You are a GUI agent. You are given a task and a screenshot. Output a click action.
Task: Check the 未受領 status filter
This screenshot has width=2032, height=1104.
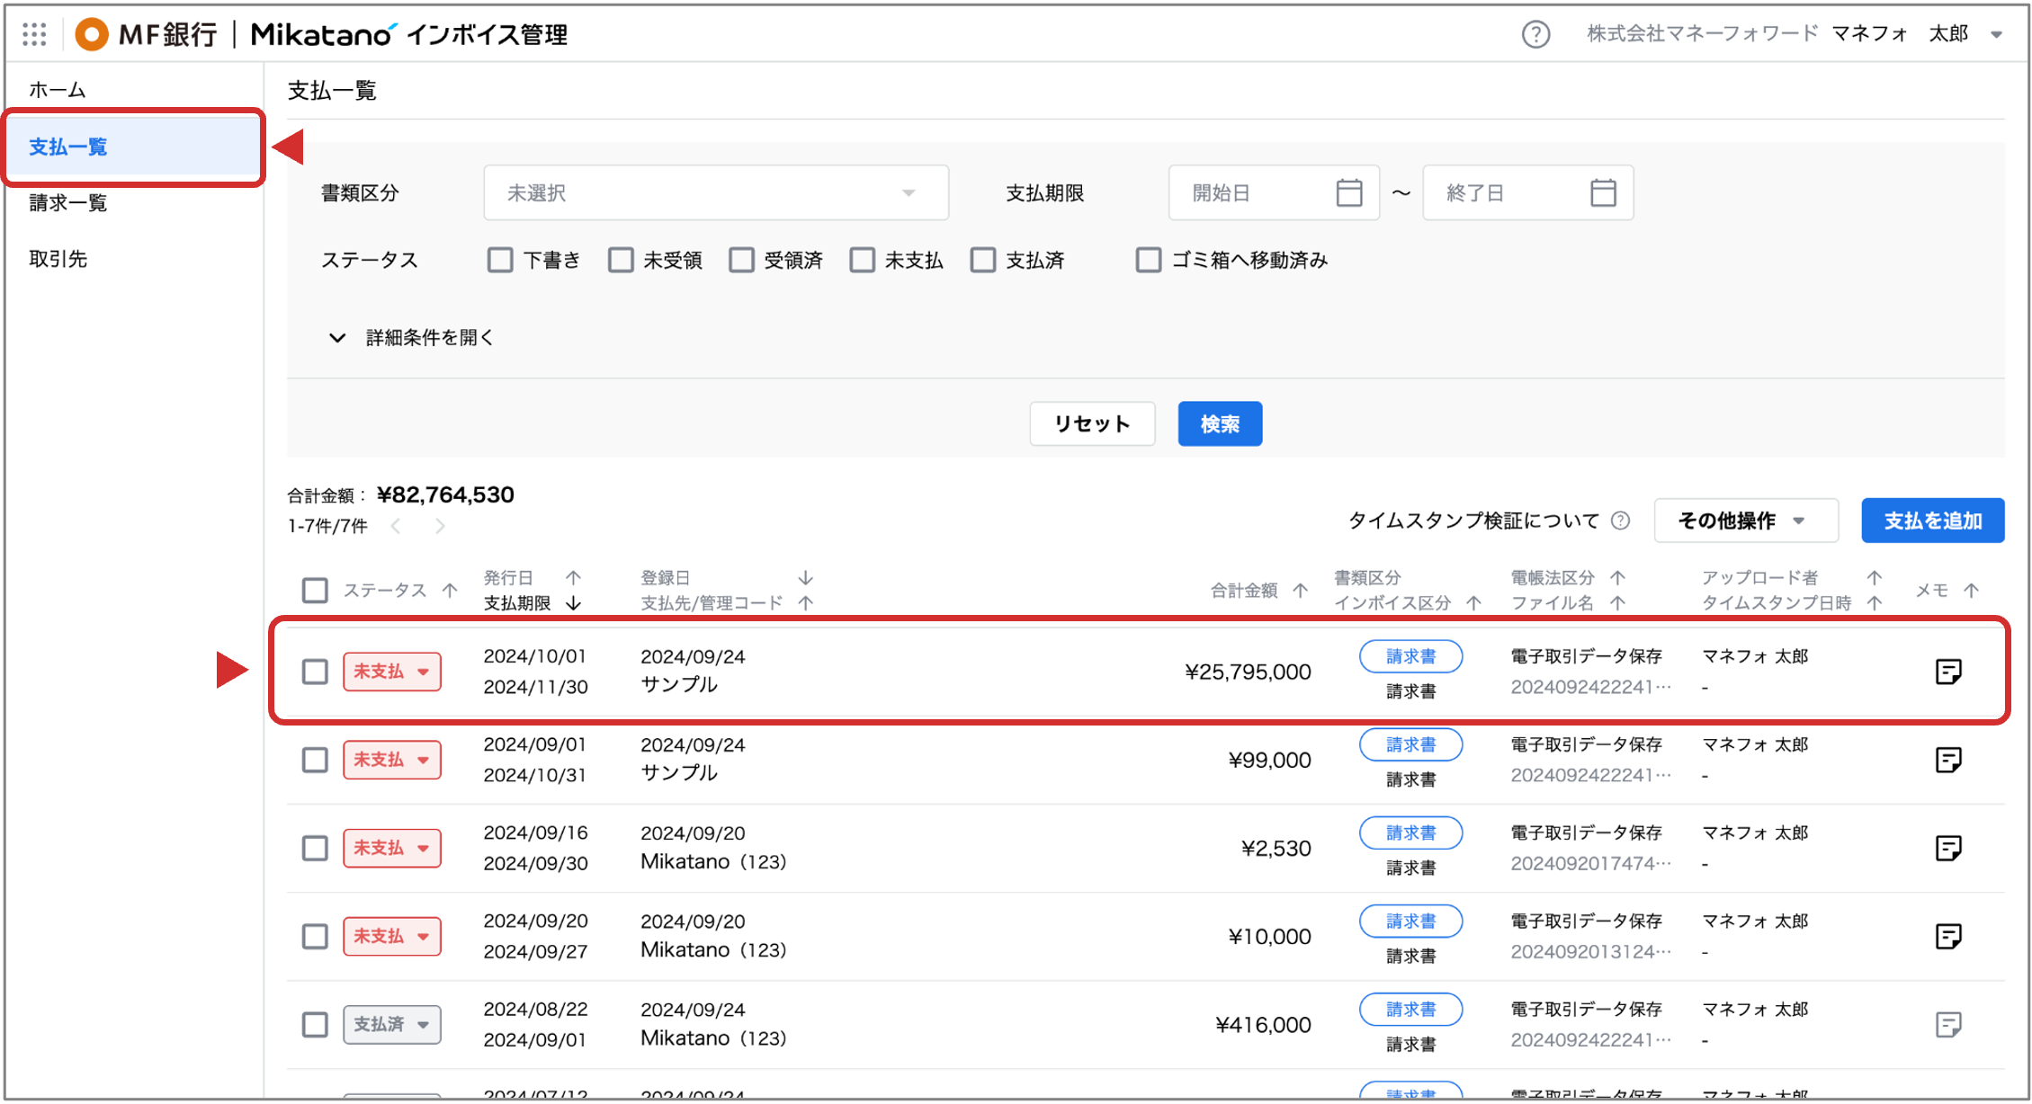(x=621, y=260)
